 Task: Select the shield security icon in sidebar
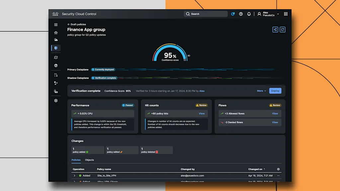pyautogui.click(x=56, y=48)
